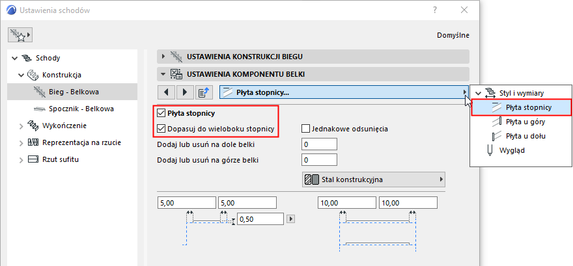Expand Ustawienia konstrukcji biegu panel
This screenshot has width=573, height=266.
click(x=163, y=57)
